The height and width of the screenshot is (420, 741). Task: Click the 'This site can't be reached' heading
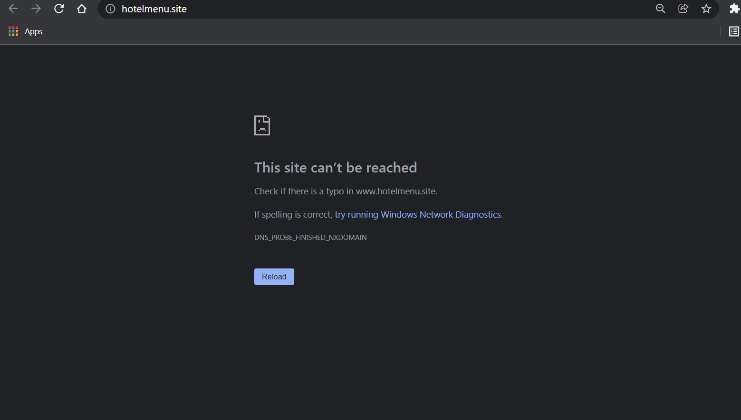pos(335,168)
